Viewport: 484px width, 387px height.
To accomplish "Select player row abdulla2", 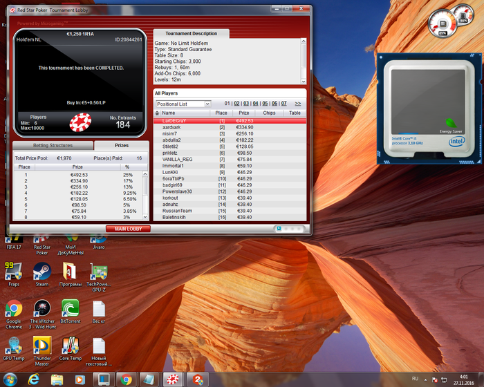I will 230,140.
